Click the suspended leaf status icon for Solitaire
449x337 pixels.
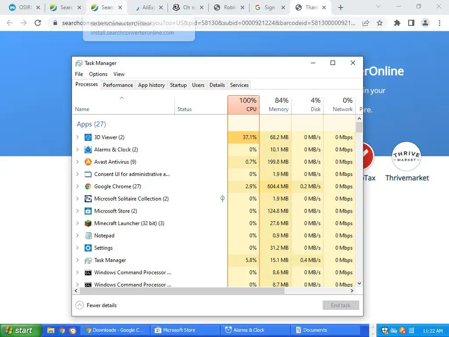(222, 199)
